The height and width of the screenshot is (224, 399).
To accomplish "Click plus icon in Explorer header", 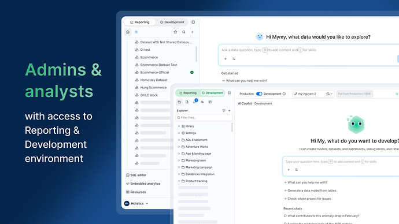I will pyautogui.click(x=229, y=111).
